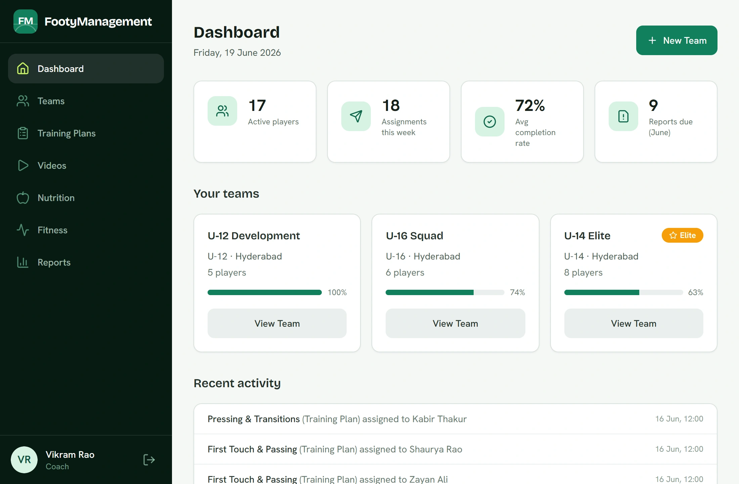Click the Training Plans clipboard icon

click(23, 133)
